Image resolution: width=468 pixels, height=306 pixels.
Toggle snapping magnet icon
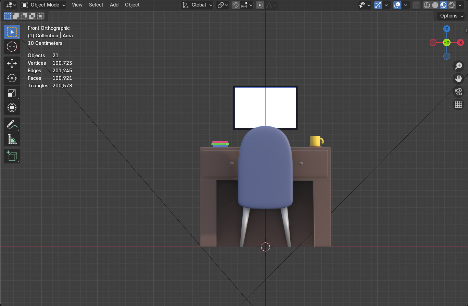tap(236, 5)
